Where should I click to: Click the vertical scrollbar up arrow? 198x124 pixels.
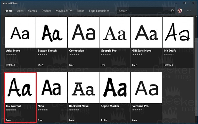[x=196, y=16]
